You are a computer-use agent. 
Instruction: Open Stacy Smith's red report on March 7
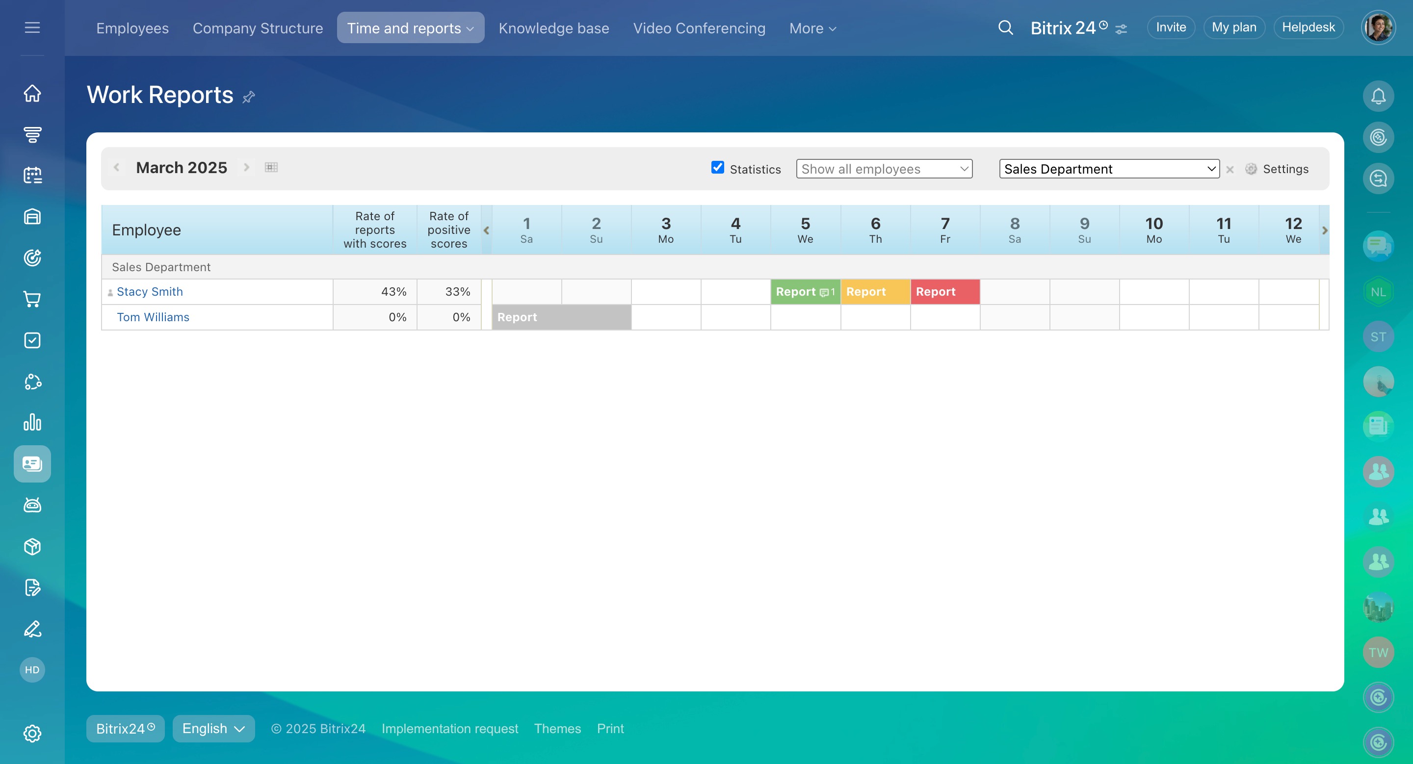click(945, 292)
